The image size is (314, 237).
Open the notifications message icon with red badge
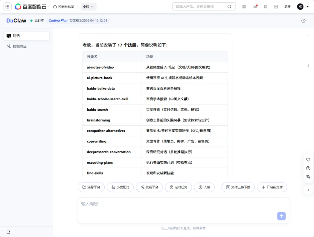tap(255, 6)
